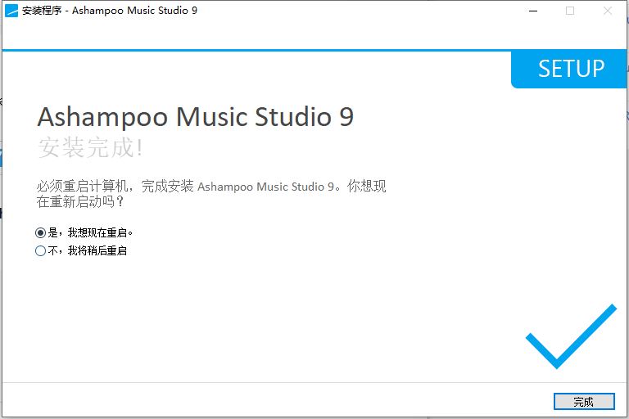Close the installer window

coord(608,11)
